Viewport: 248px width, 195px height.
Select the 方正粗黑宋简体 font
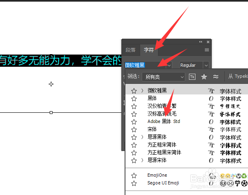pyautogui.click(x=165, y=152)
